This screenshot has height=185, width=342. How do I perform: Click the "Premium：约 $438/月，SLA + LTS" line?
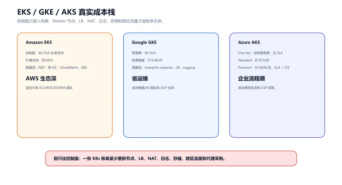click(263, 68)
